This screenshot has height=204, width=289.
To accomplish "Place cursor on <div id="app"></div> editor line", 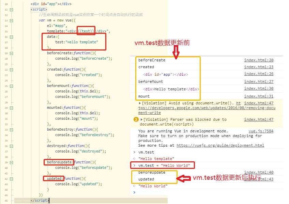I will click(x=51, y=4).
